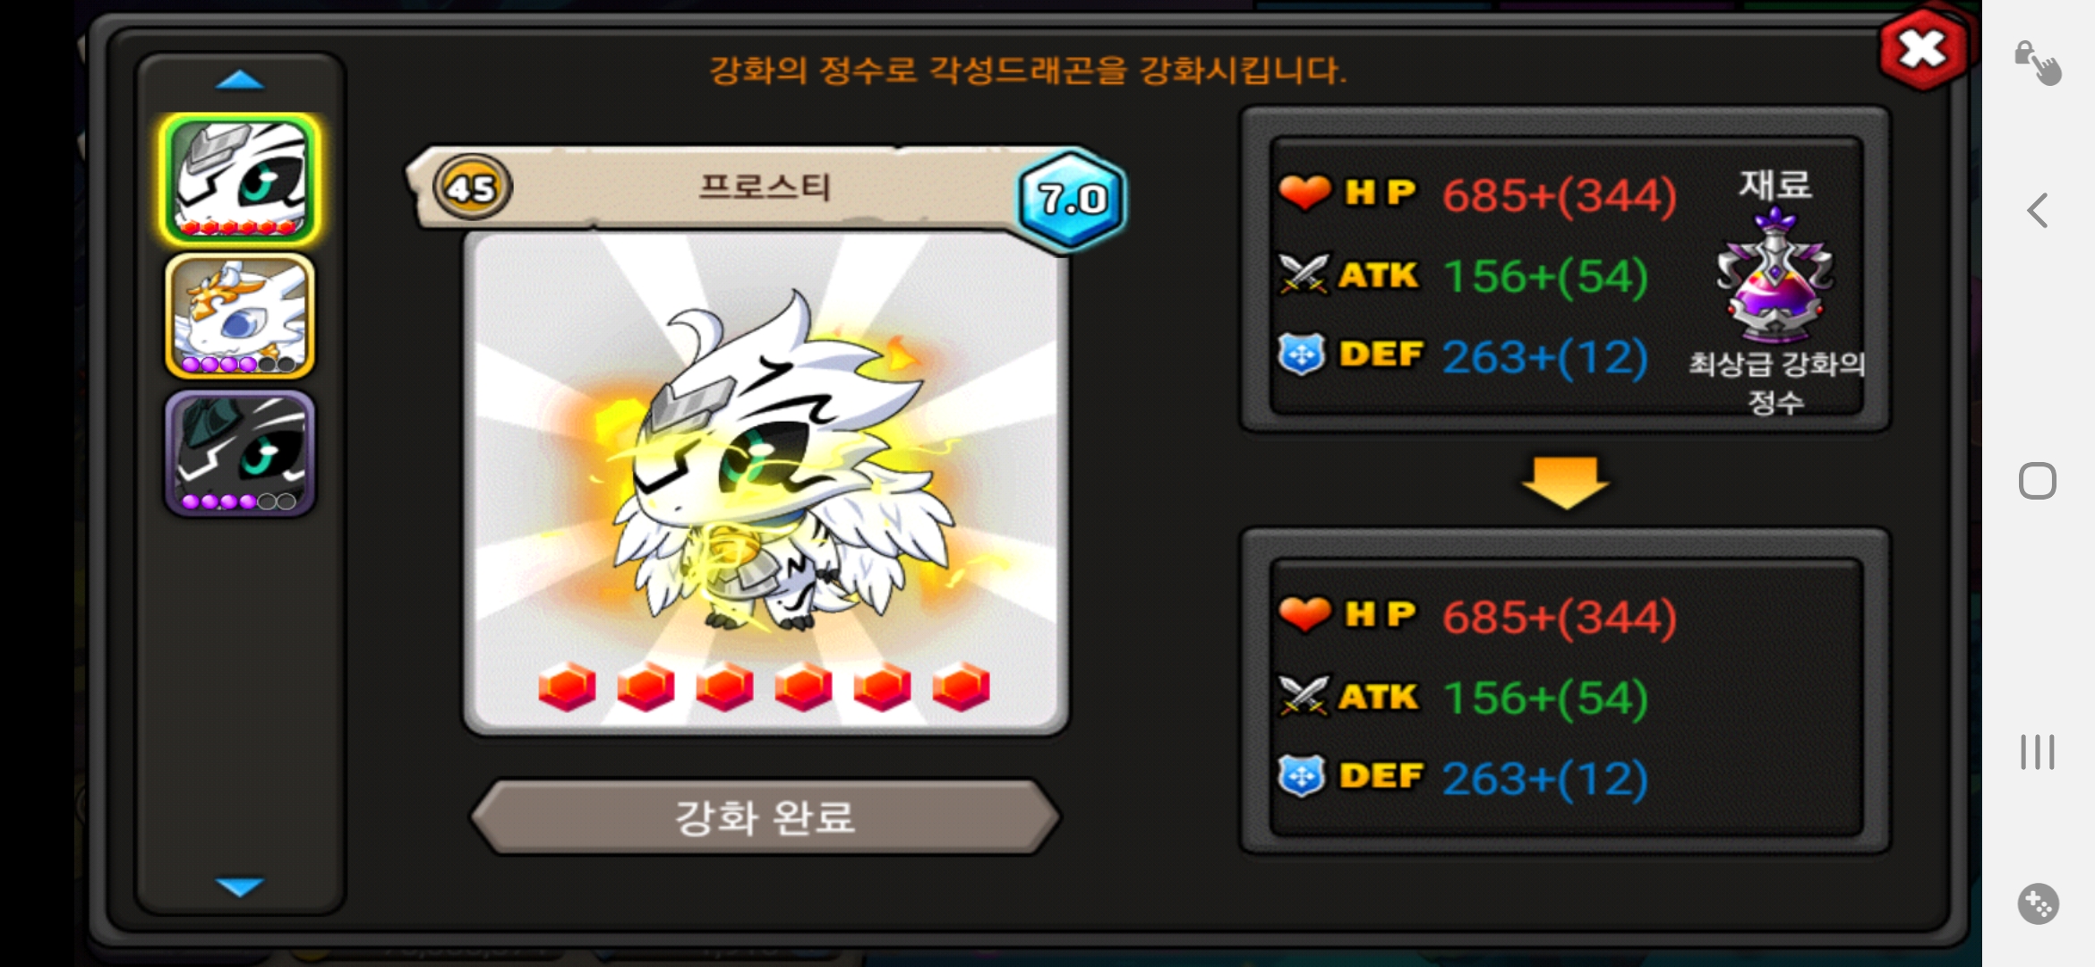This screenshot has height=967, width=2095.
Task: Select the golden-horned white dragon thumbnail
Action: [240, 316]
